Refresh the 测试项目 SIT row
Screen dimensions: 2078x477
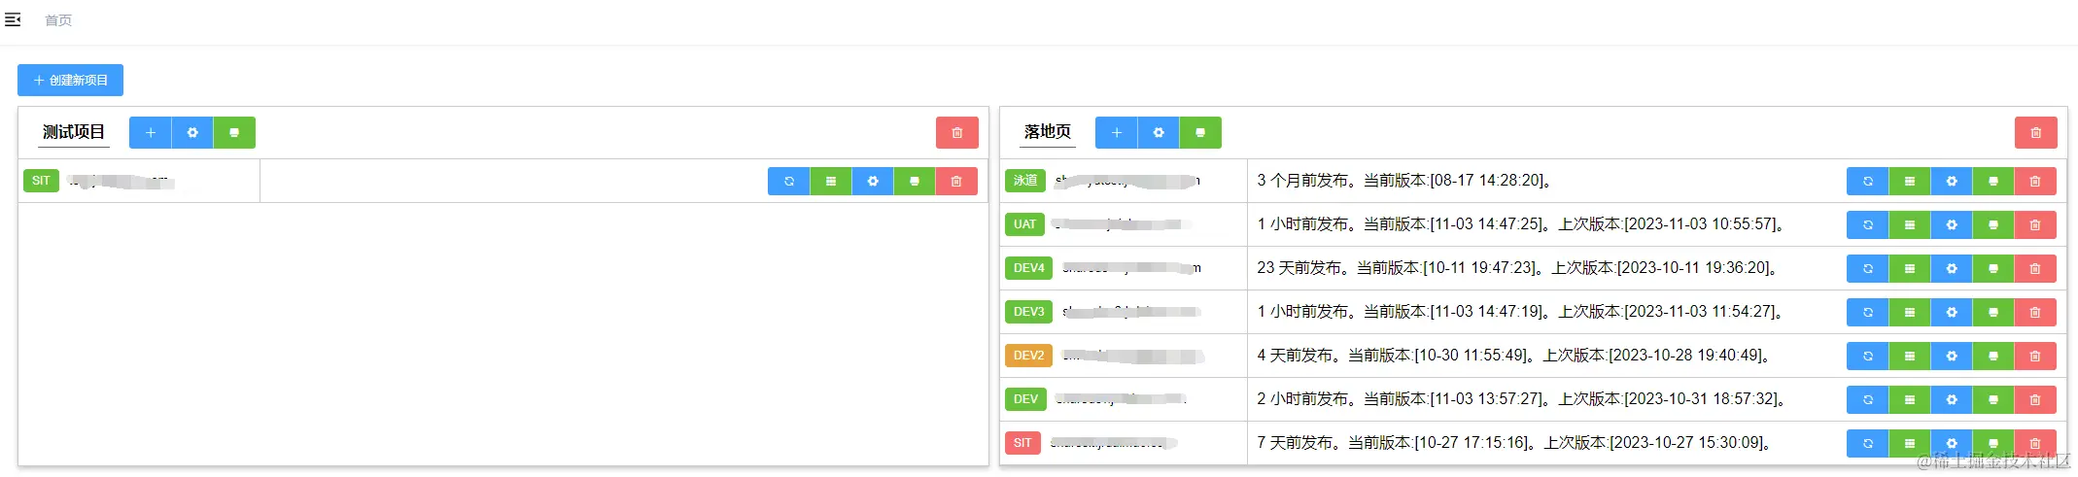point(789,182)
